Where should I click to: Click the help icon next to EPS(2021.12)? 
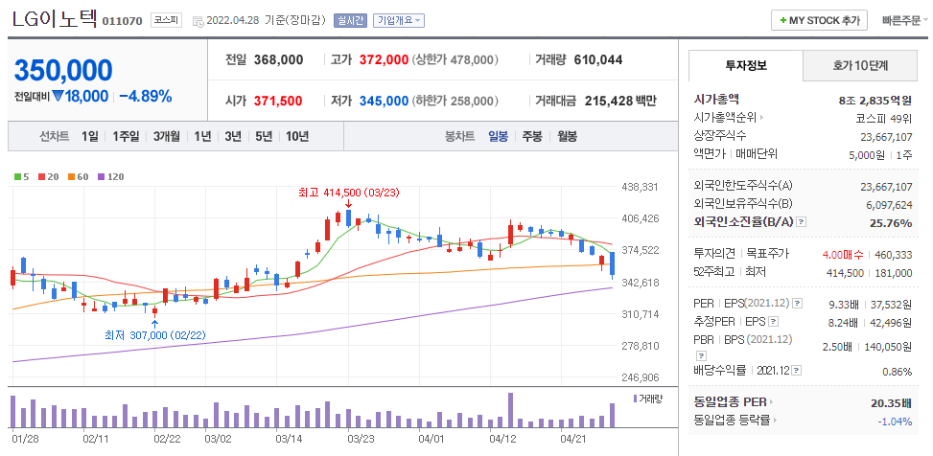tap(798, 304)
